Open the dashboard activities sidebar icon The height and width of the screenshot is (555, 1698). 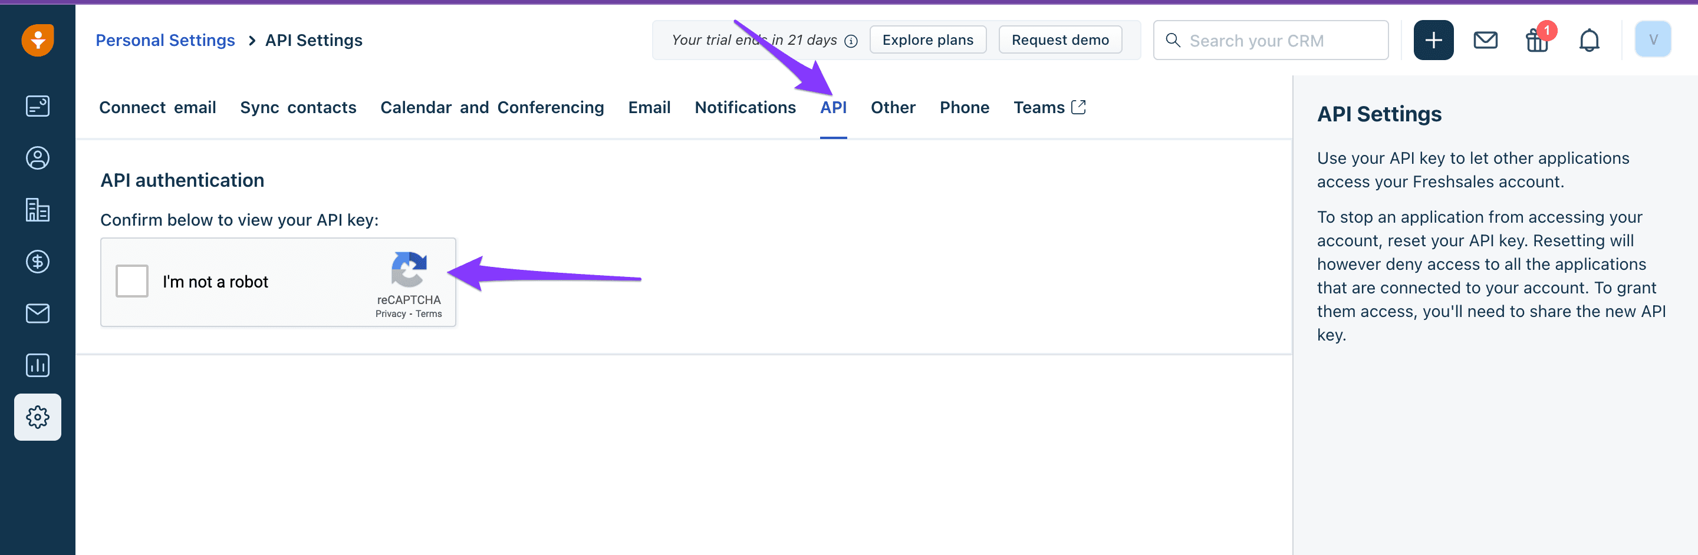38,106
